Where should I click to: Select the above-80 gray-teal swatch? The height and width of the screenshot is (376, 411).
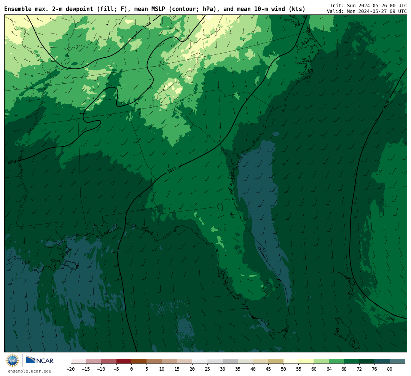pyautogui.click(x=397, y=361)
